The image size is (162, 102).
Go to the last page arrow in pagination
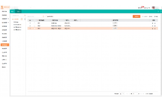(143, 94)
